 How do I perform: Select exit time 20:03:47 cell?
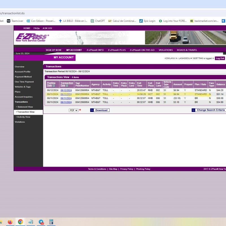point(141,90)
